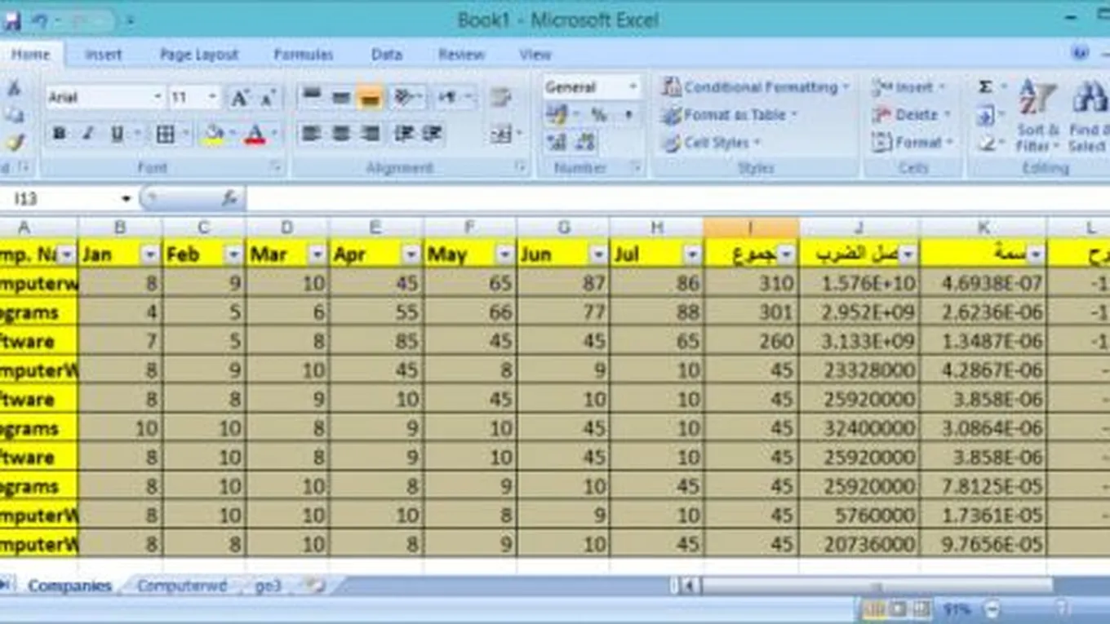Open the General number format dropdown
This screenshot has width=1110, height=624.
click(633, 87)
